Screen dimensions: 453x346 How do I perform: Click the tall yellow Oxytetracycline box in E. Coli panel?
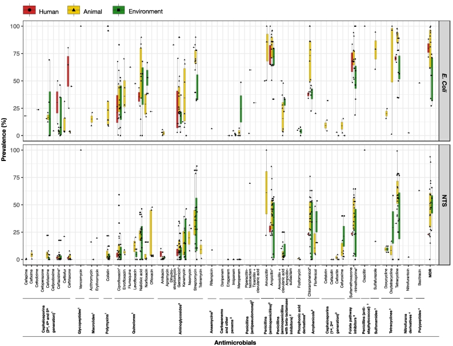392,55
